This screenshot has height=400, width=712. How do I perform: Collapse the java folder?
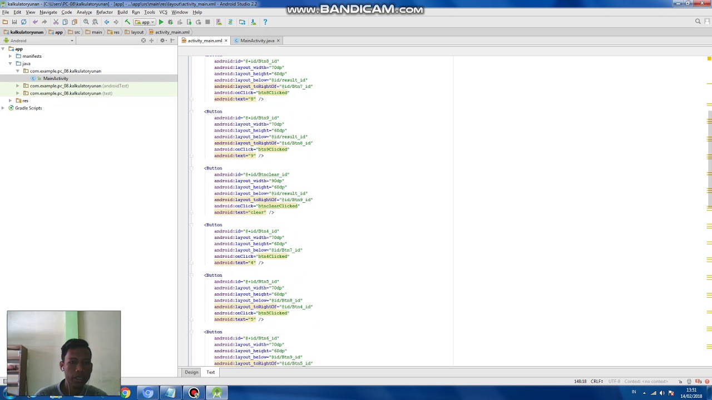(x=11, y=63)
